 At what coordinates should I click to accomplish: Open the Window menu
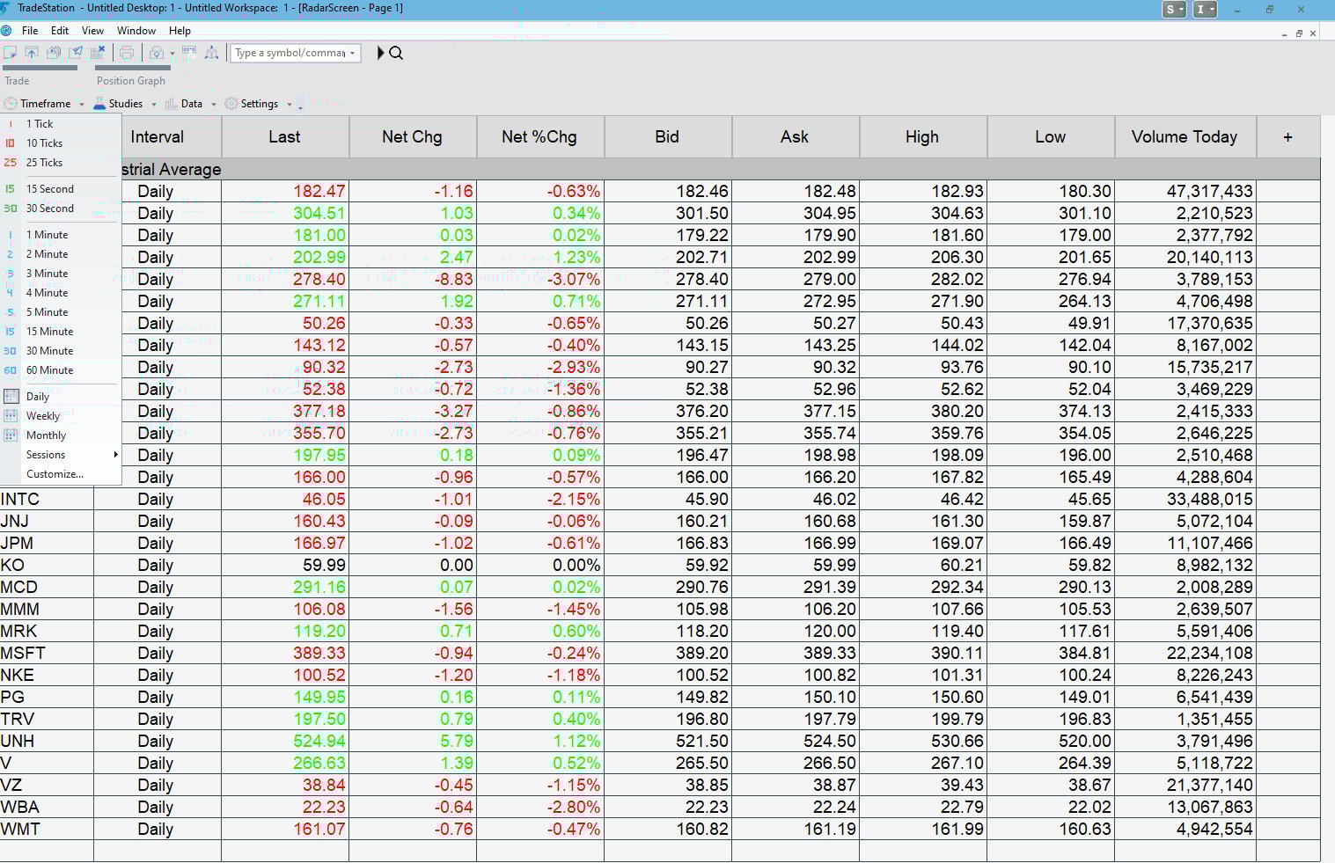coord(136,31)
